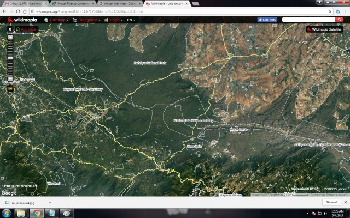
Task: Expand the Categories dropdown
Action: [x=86, y=20]
